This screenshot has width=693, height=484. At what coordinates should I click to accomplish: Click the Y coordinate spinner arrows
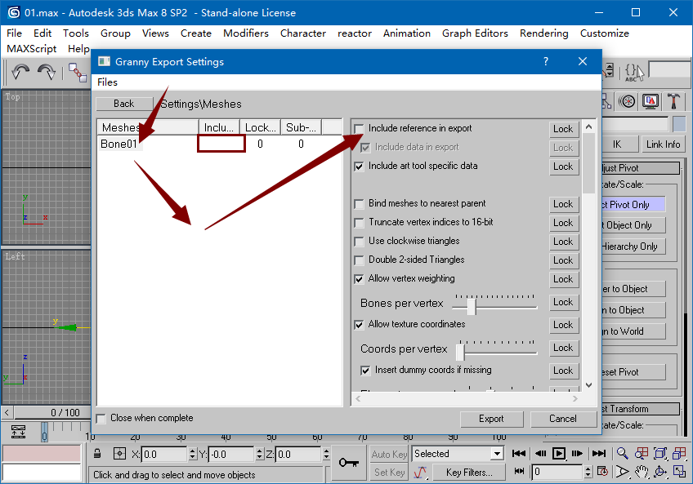point(259,454)
